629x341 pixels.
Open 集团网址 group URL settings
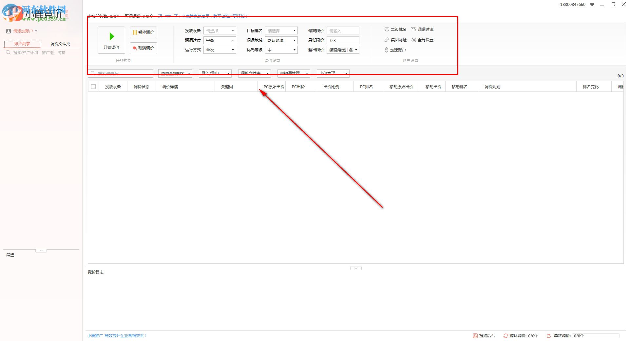pos(395,40)
